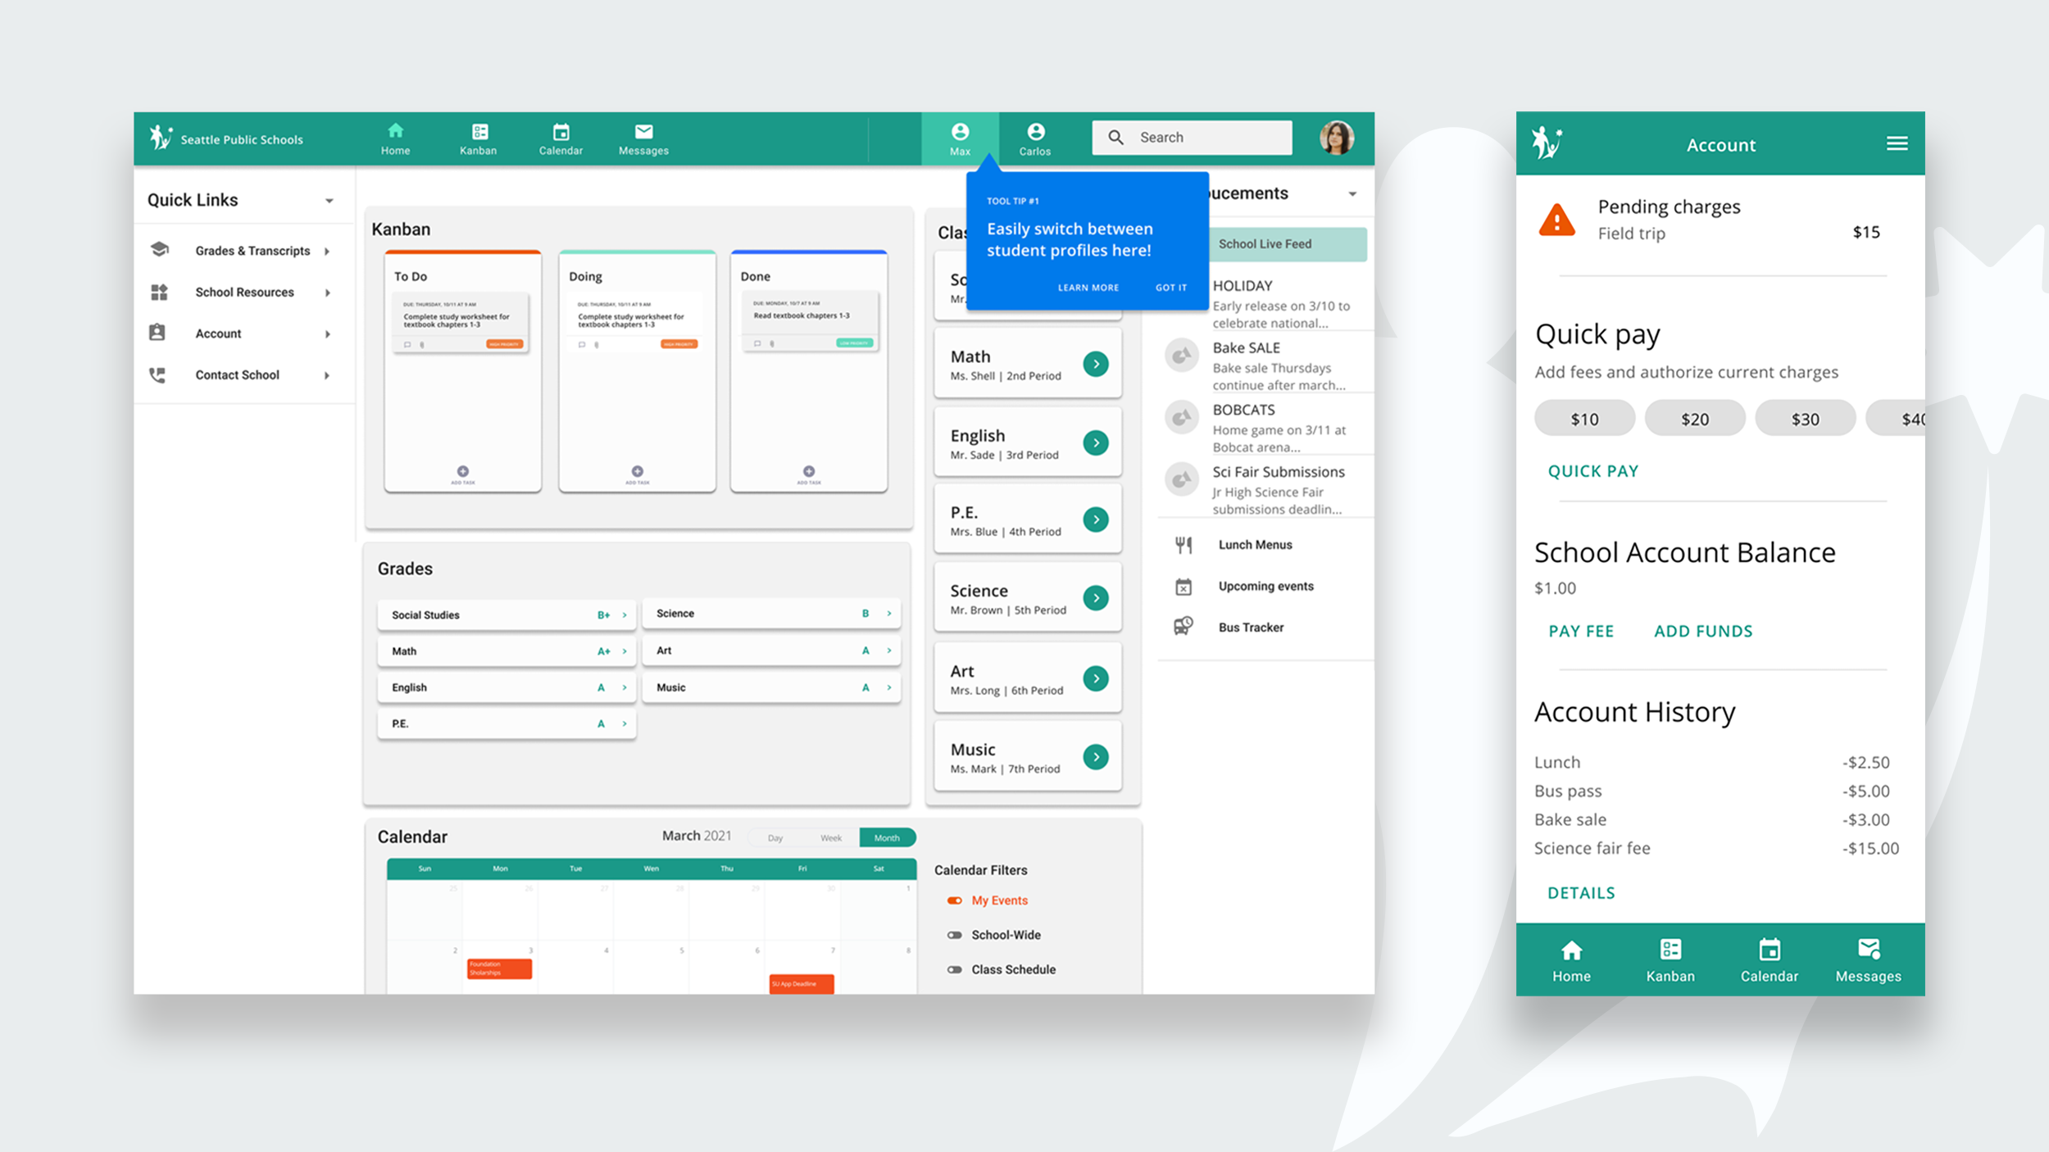Expand Social Studies grade chevron
Screen dimensions: 2049x1152
pos(625,615)
